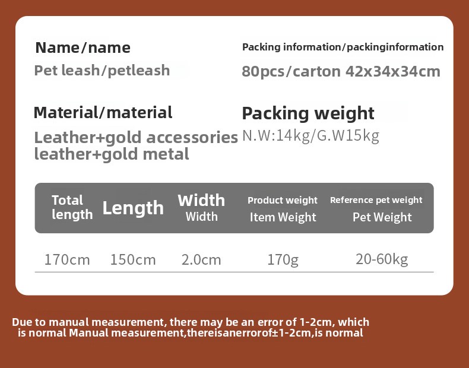The width and height of the screenshot is (469, 368).
Task: Select the 2.0cm width value
Action: 201,260
